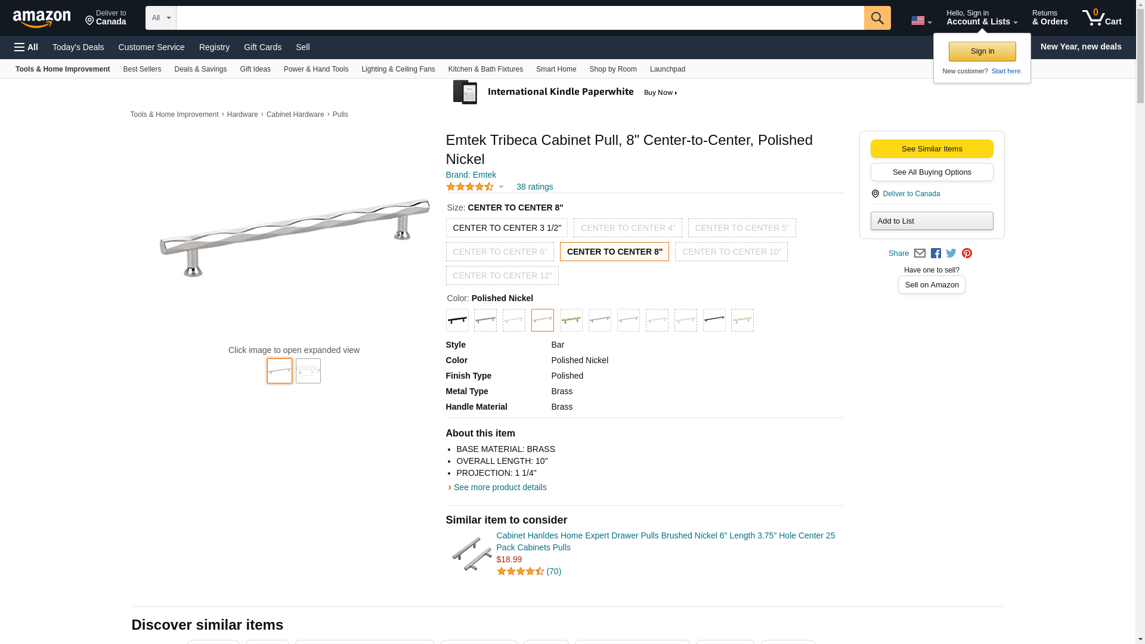Image resolution: width=1145 pixels, height=644 pixels.
Task: Pick the black color swatch
Action: [457, 320]
